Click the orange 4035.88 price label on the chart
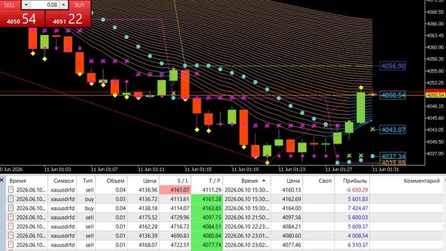The height and width of the screenshot is (251, 446). pyautogui.click(x=393, y=162)
